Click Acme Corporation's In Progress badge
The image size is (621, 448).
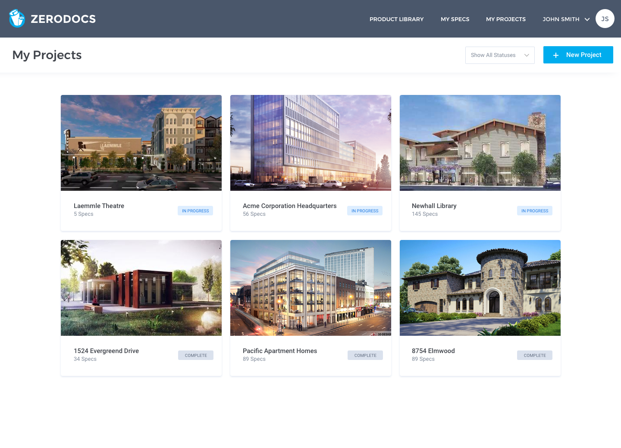tap(365, 211)
